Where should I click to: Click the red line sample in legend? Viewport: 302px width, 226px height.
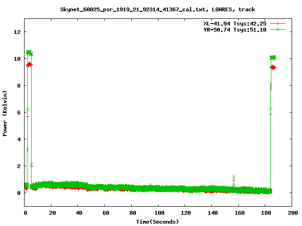(x=277, y=24)
